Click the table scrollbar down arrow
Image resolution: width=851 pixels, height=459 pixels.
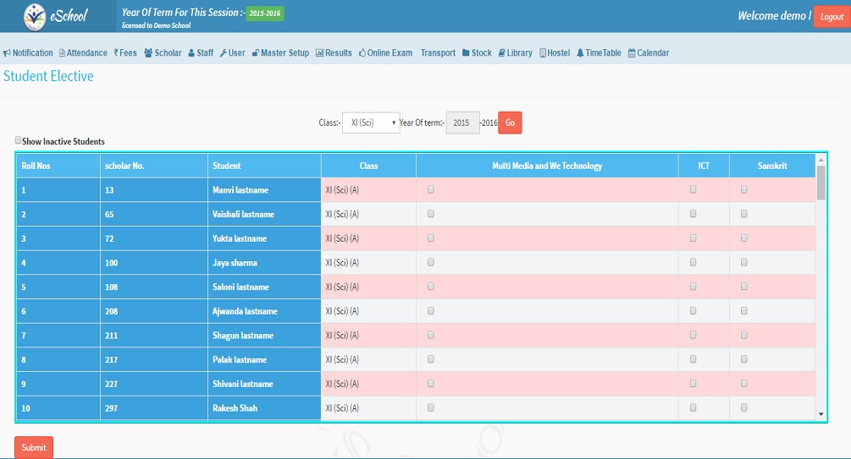pos(820,414)
